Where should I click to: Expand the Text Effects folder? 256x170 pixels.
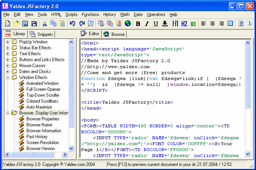7,54
